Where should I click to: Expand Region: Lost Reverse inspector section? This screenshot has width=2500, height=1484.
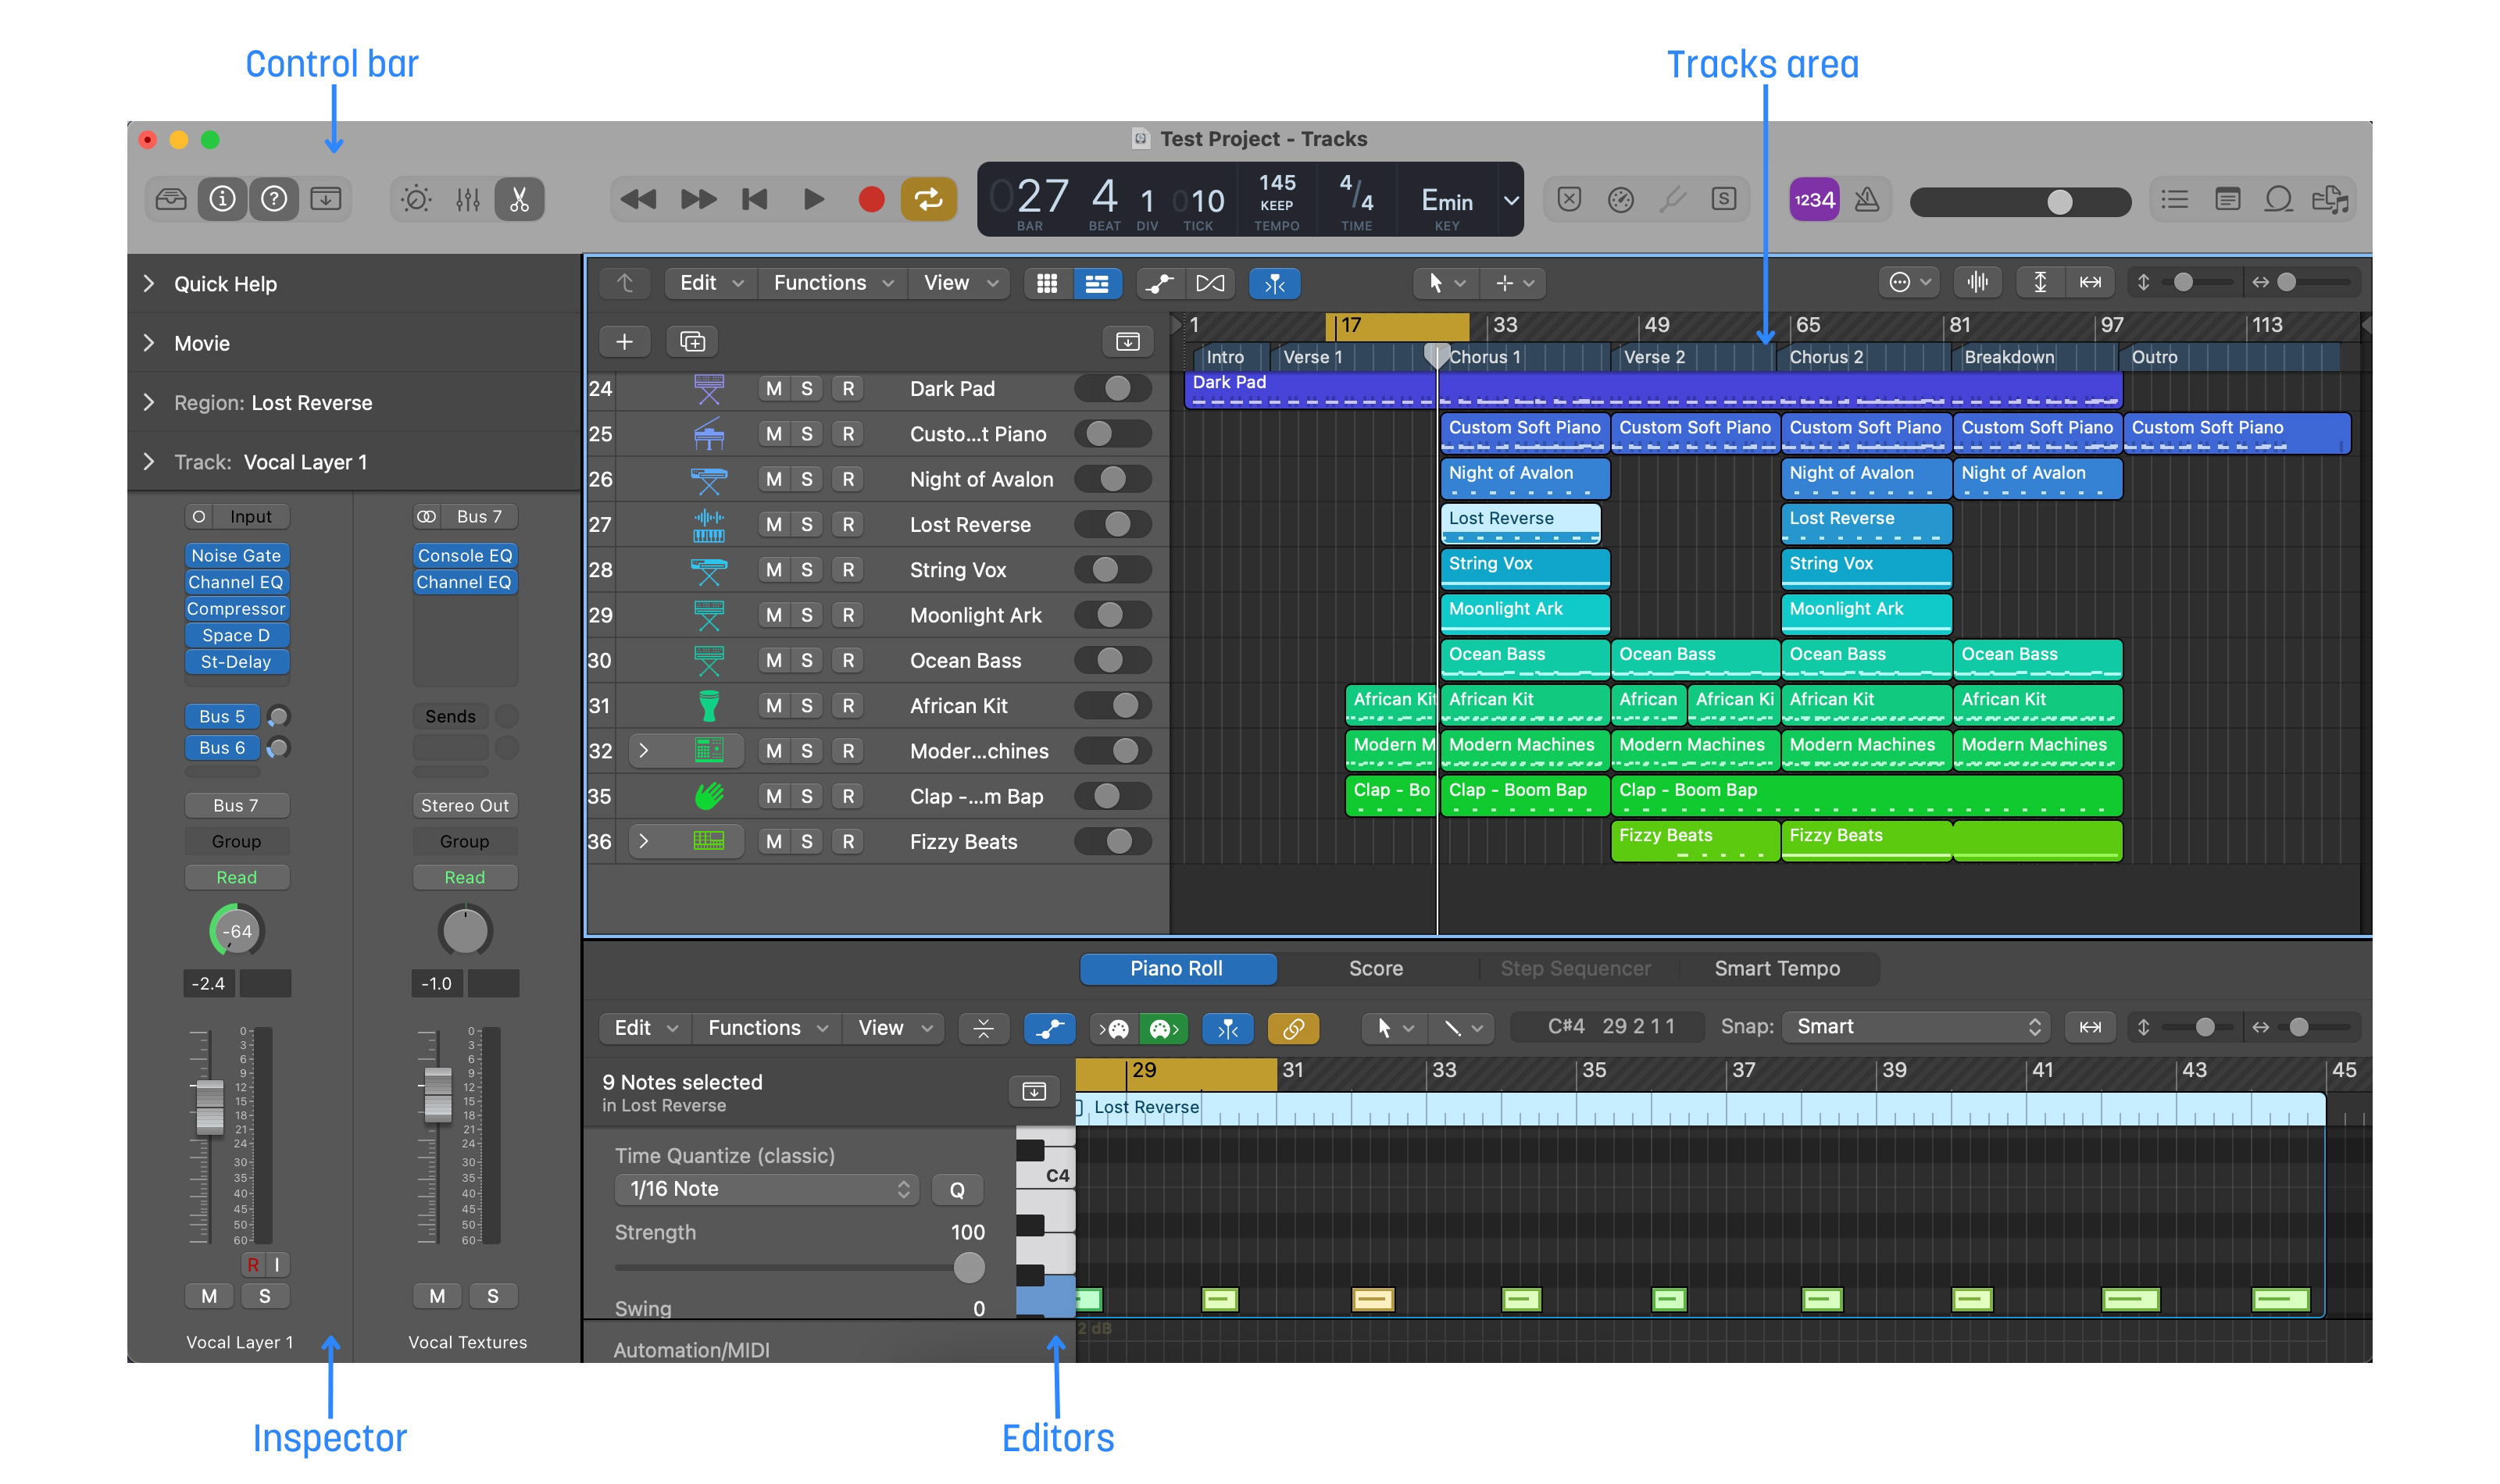coord(149,403)
